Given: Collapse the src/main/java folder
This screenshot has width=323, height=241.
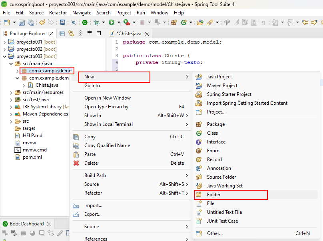Looking at the screenshot, I should coord(11,64).
